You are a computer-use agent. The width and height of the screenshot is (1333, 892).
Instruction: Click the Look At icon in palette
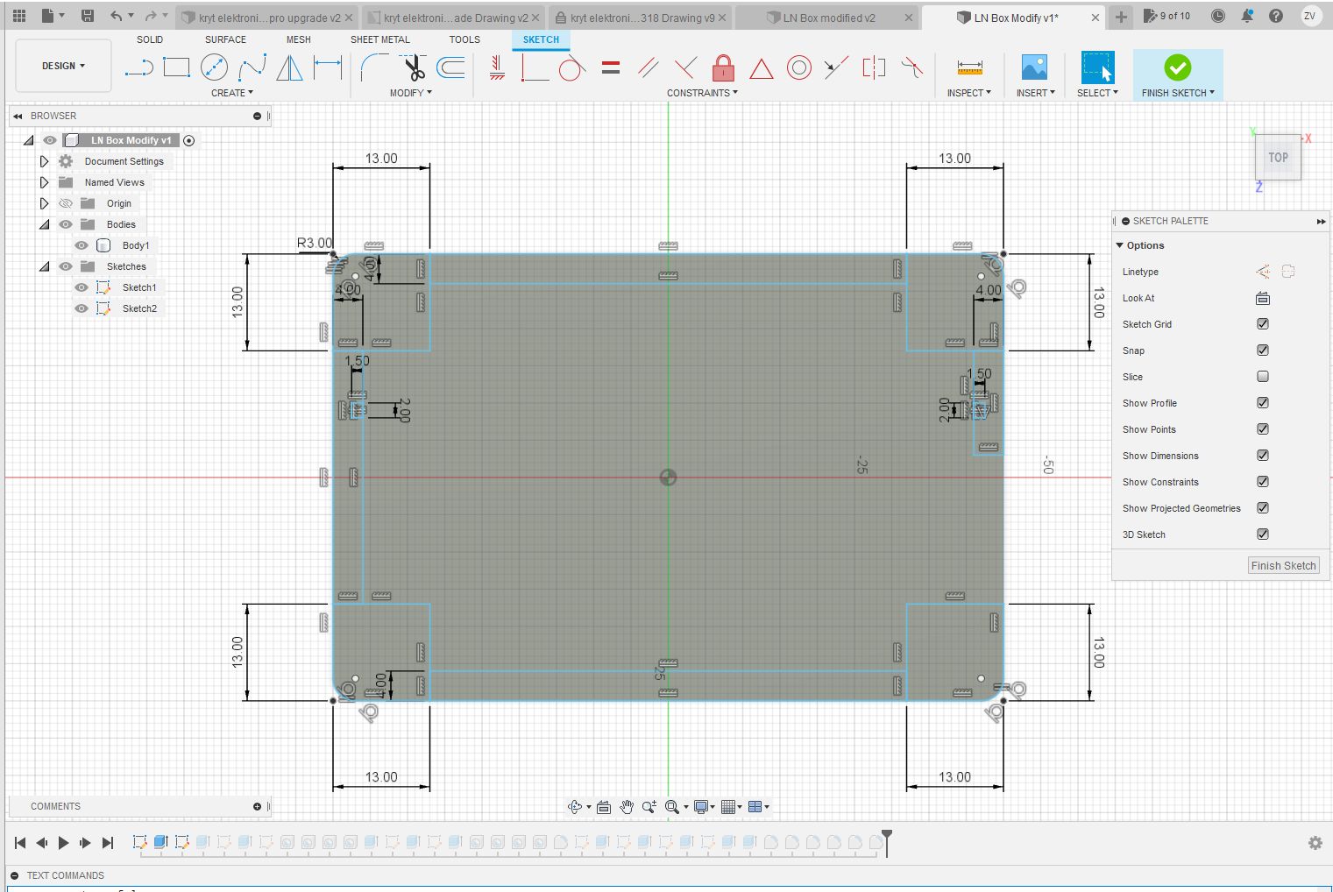(1262, 298)
